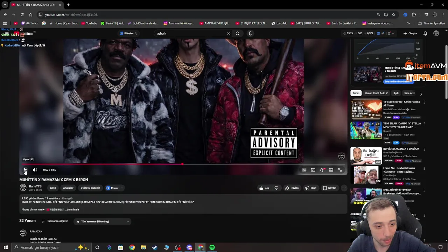Play the paused video

coord(25,170)
